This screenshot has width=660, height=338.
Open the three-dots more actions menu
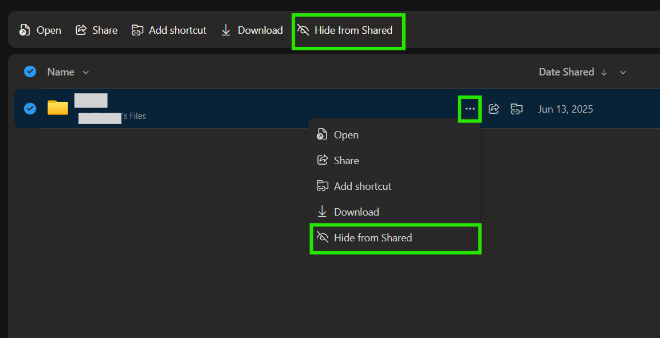(470, 109)
